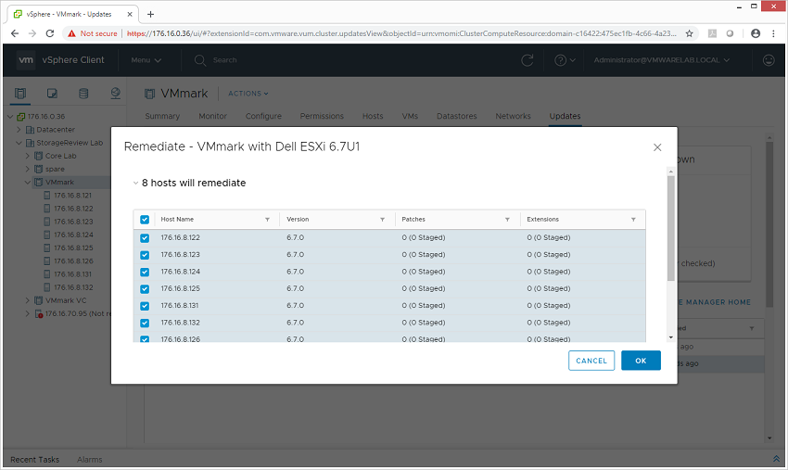
Task: Click the feedback smiley icon
Action: [769, 60]
